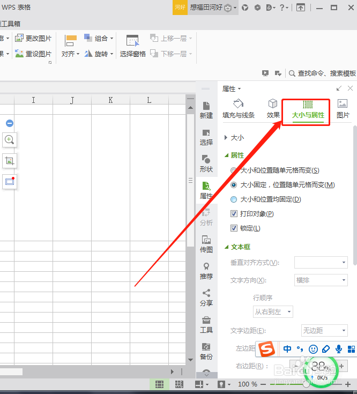Open the help question mark menu
The width and height of the screenshot is (357, 394).
(284, 8)
